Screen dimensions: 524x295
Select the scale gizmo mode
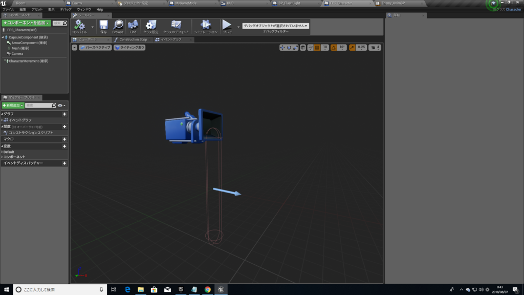296,48
